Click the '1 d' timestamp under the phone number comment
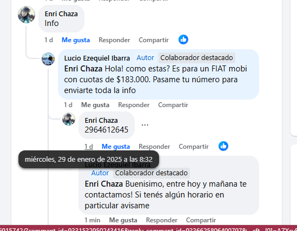The image size is (297, 231). point(89,147)
